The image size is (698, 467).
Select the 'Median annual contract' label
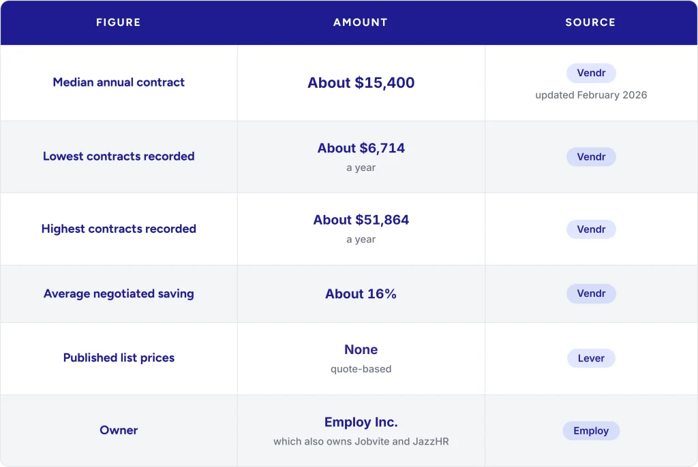119,82
